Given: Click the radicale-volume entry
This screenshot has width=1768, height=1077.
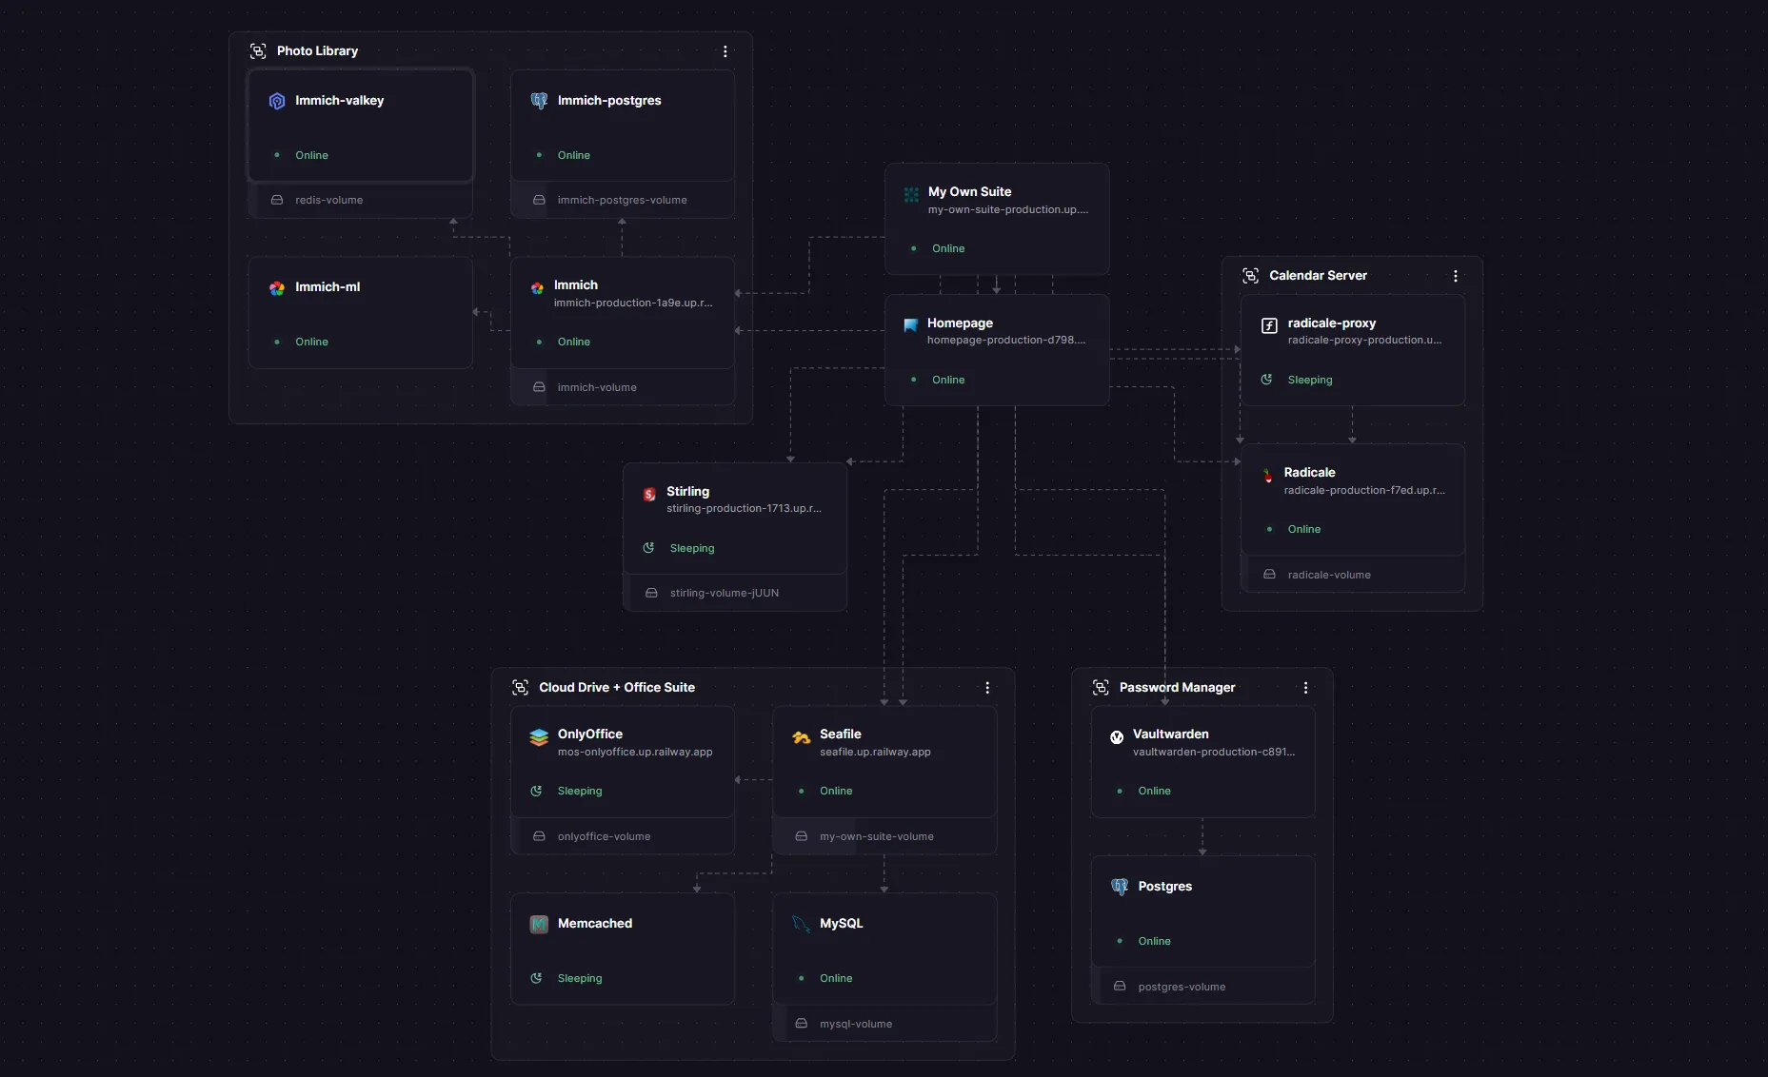Looking at the screenshot, I should pos(1329,575).
